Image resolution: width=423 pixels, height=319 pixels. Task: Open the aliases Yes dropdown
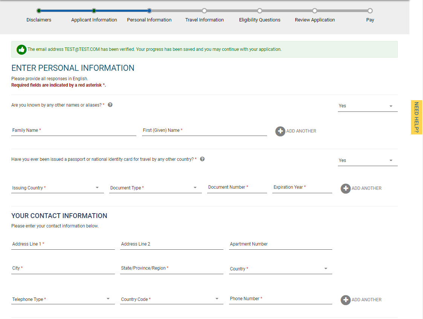[x=367, y=106]
